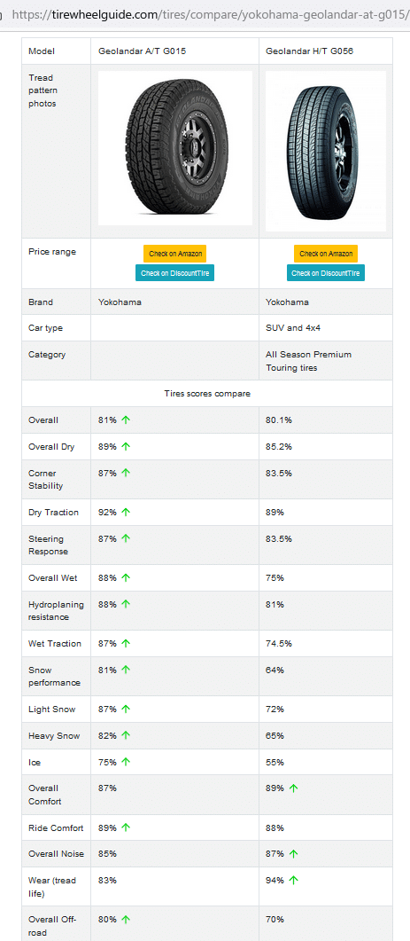The image size is (410, 941).
Task: Click the green arrow next to Overall Off-road 80%
Action: (126, 920)
